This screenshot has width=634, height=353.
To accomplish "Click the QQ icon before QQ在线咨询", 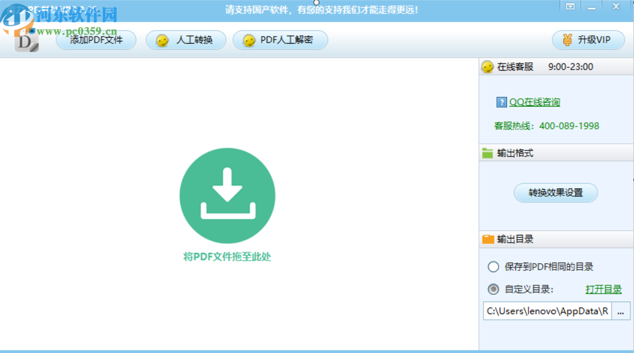I will pos(501,101).
